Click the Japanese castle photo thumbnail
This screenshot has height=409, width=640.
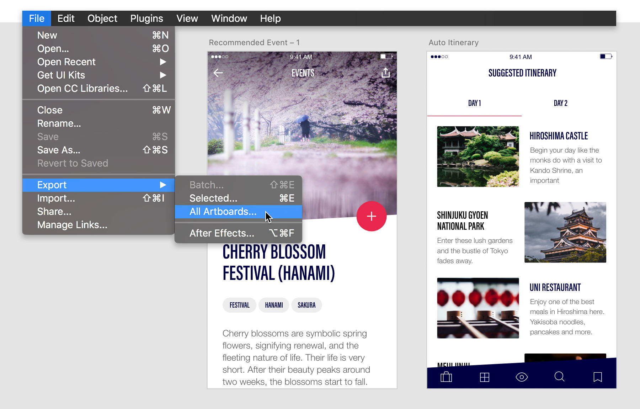[x=565, y=232]
